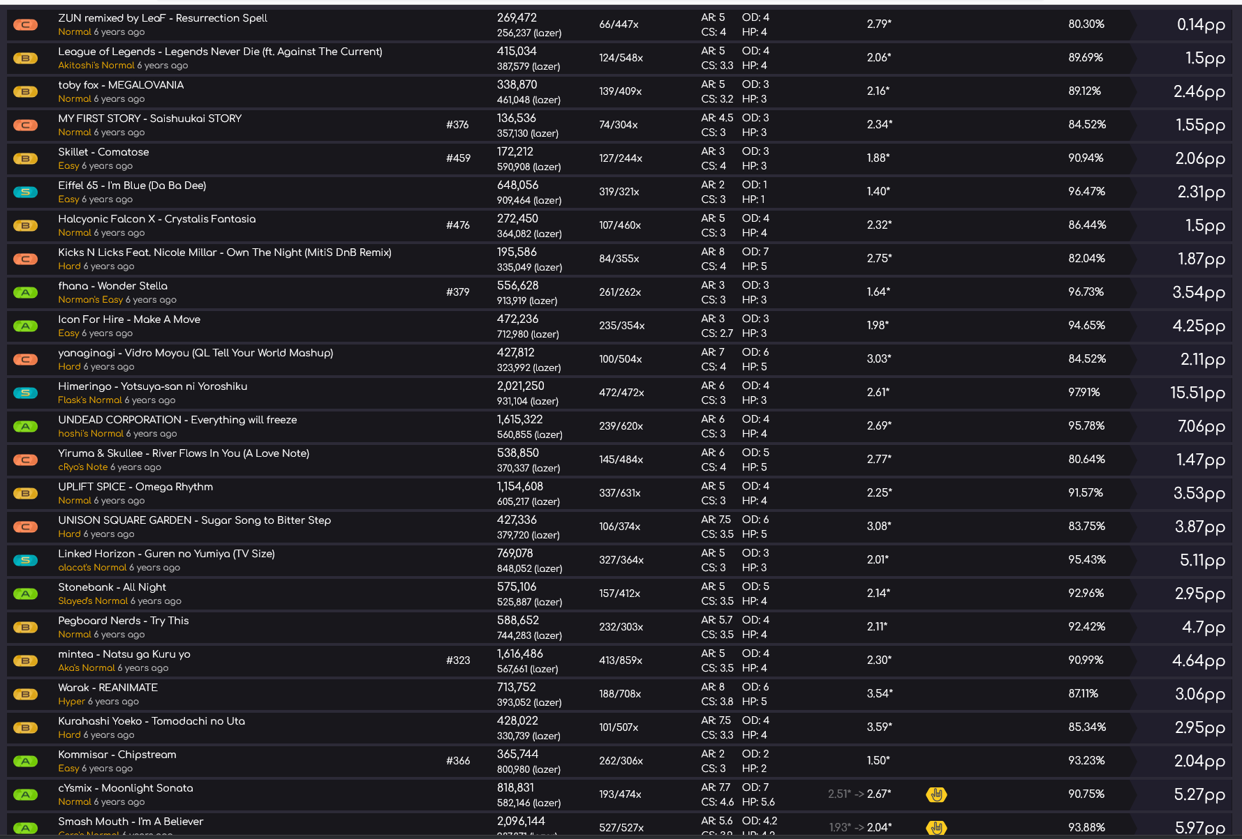Open the Pegboard Nerds - Try This title
This screenshot has width=1242, height=839.
124,621
